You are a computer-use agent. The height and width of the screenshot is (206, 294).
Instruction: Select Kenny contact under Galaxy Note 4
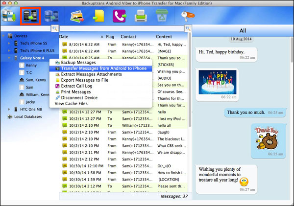(31, 65)
